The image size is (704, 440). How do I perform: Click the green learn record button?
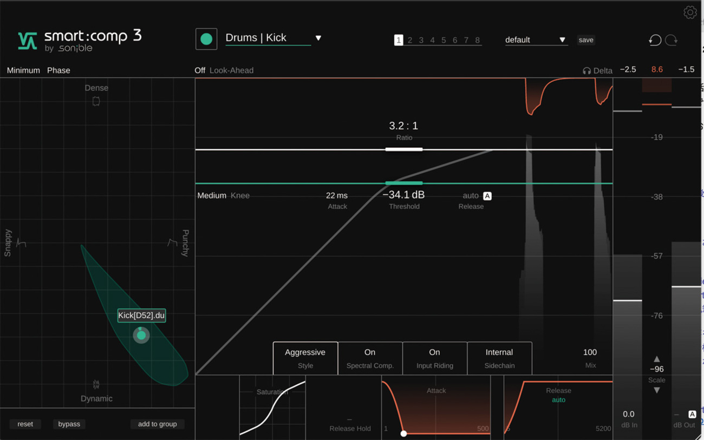206,39
